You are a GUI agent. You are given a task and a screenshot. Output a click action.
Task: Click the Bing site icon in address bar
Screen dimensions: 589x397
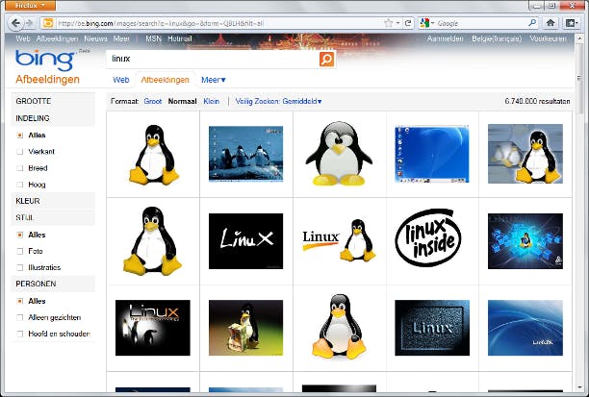[x=48, y=23]
